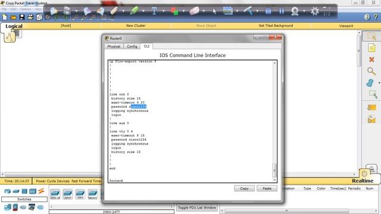Screen dimensions: 381x214
Task: Click Set Tiled Background
Action: point(276,26)
